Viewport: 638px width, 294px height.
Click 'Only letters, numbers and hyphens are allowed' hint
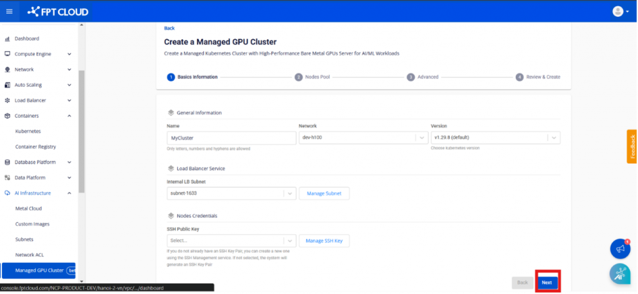tap(208, 149)
